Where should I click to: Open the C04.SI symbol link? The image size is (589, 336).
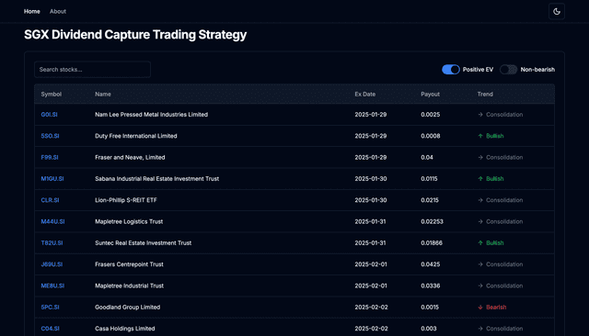click(x=50, y=328)
